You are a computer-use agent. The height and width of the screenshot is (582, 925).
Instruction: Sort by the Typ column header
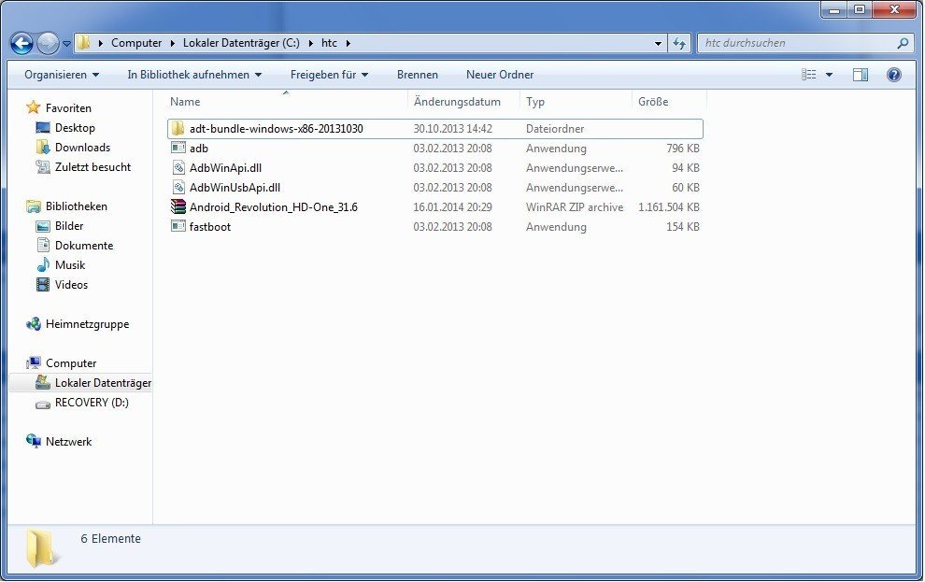tap(535, 102)
